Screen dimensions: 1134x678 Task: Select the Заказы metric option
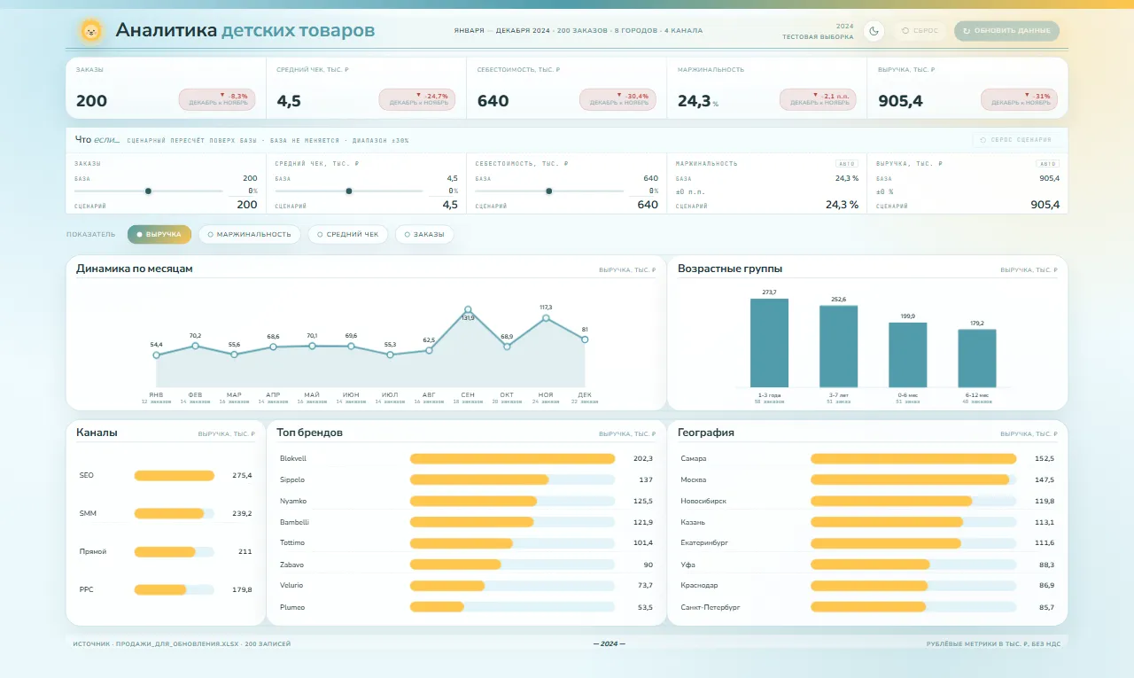[424, 234]
